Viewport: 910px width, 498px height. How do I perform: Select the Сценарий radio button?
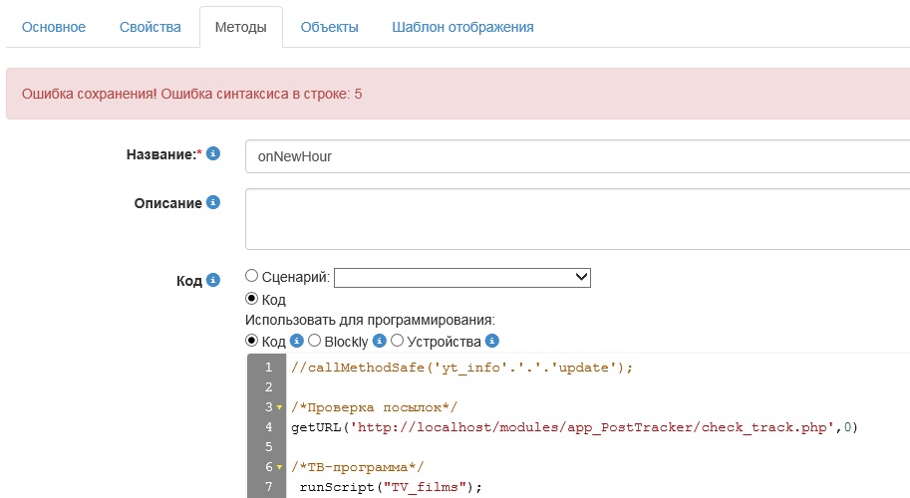(252, 276)
